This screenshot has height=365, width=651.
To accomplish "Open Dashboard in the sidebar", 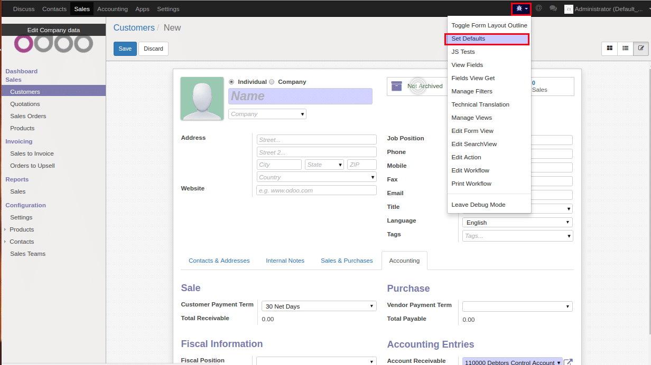I will (22, 71).
